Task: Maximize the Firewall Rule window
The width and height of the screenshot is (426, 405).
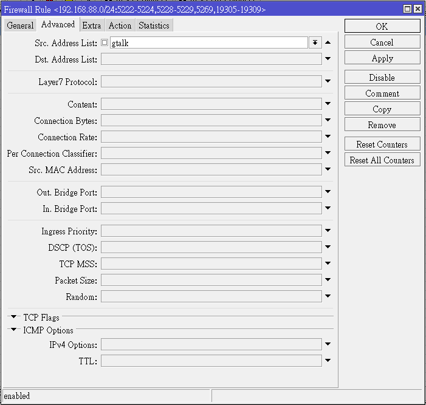Action: 407,9
